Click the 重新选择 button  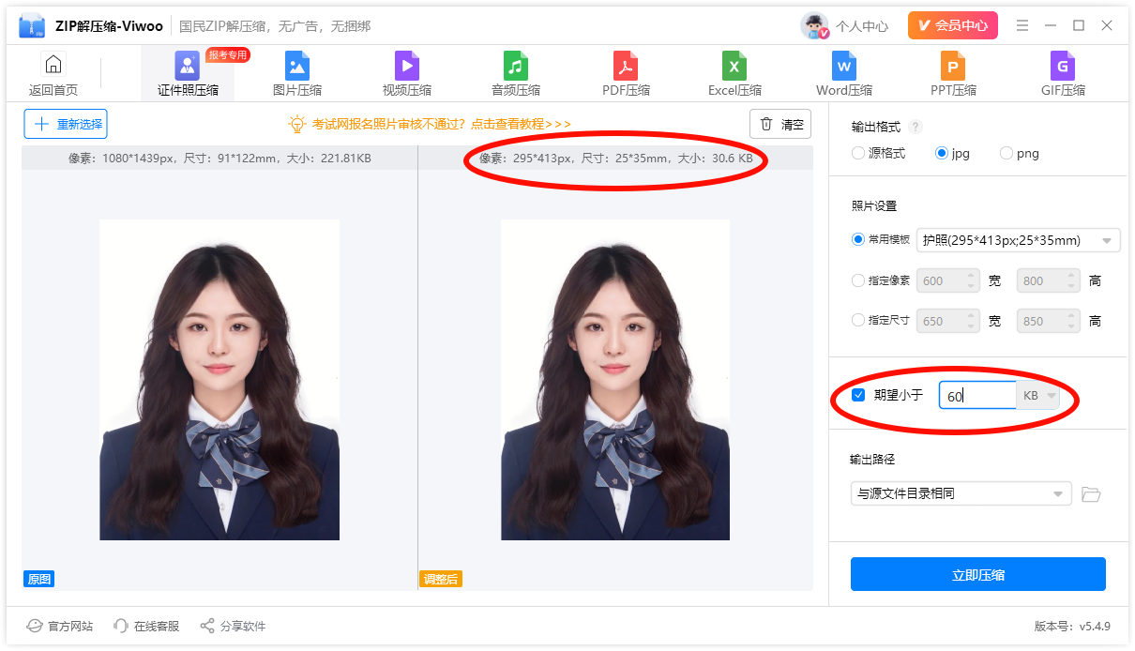tap(66, 124)
